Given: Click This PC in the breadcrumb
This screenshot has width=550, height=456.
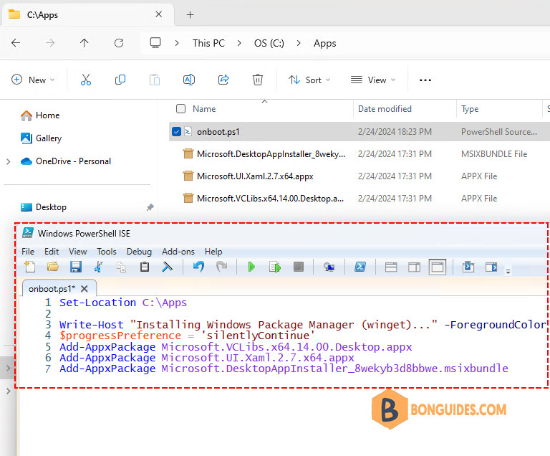Looking at the screenshot, I should tap(208, 43).
